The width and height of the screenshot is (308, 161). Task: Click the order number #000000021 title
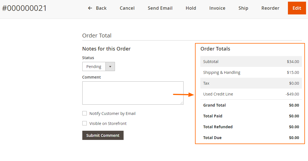coord(25,8)
